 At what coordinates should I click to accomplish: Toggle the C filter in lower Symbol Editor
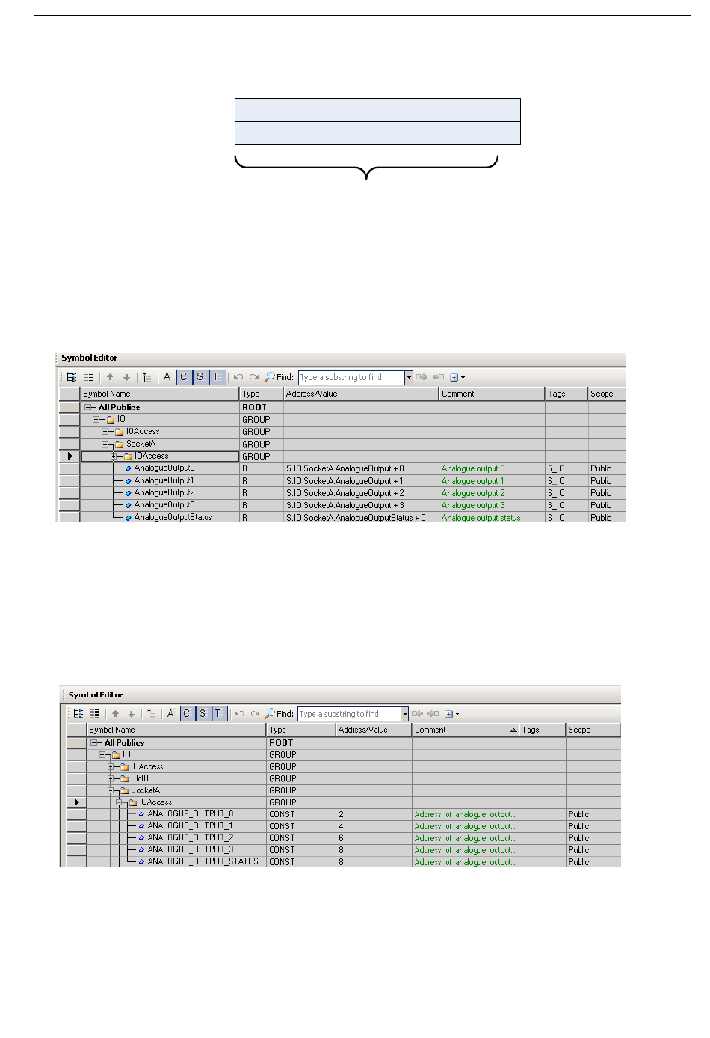[x=187, y=714]
